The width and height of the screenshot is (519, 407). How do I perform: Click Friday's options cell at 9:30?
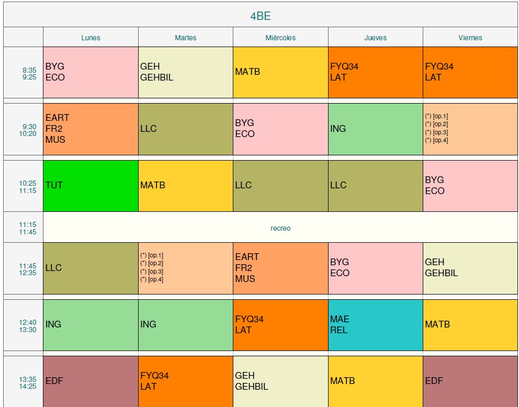[470, 129]
